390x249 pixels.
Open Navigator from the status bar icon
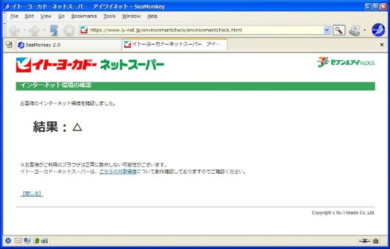point(9,240)
